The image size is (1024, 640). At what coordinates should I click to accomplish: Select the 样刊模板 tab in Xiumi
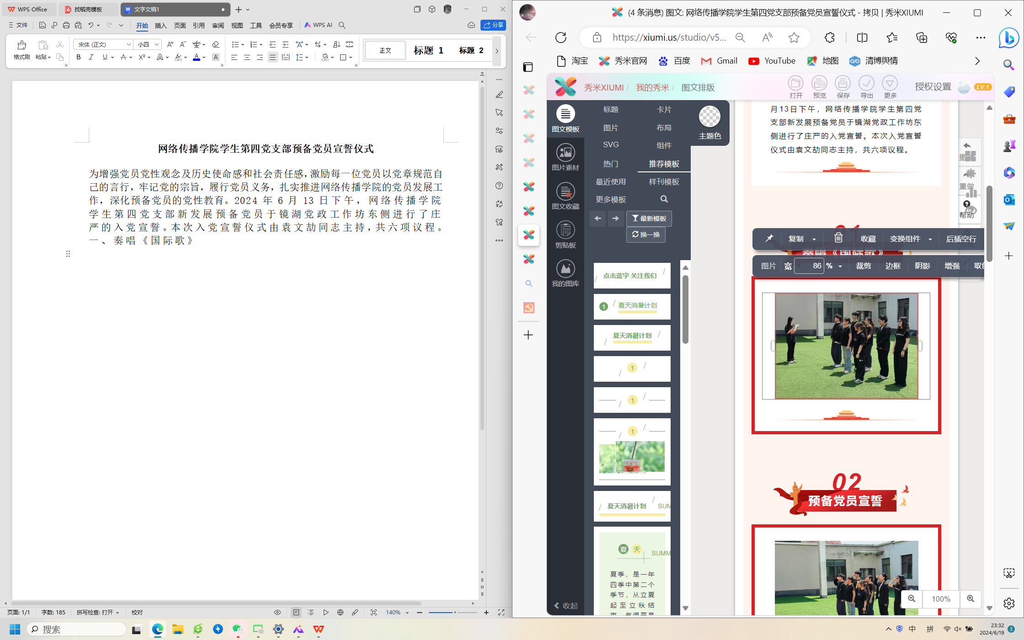(664, 181)
